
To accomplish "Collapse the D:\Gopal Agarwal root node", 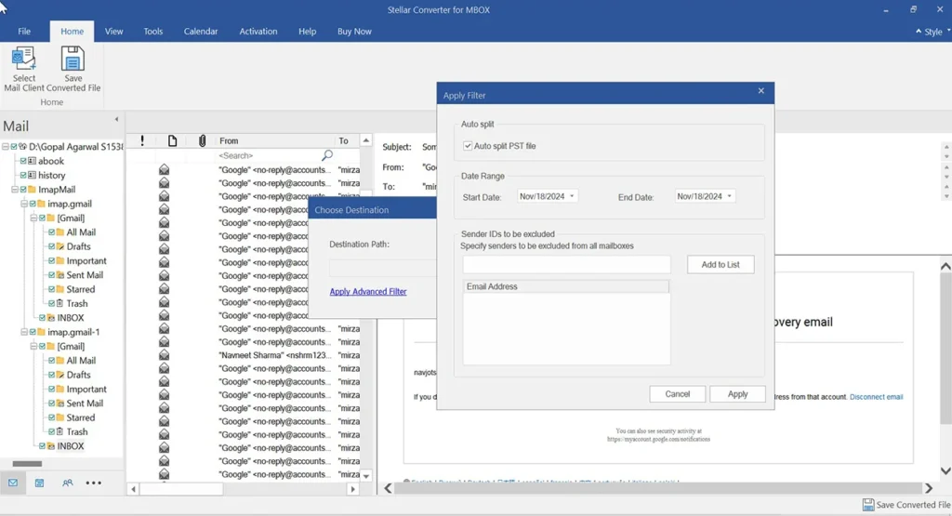I will (x=5, y=146).
